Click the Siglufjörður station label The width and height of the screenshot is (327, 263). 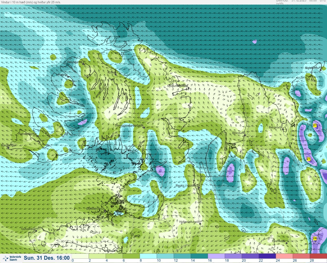tap(312, 68)
